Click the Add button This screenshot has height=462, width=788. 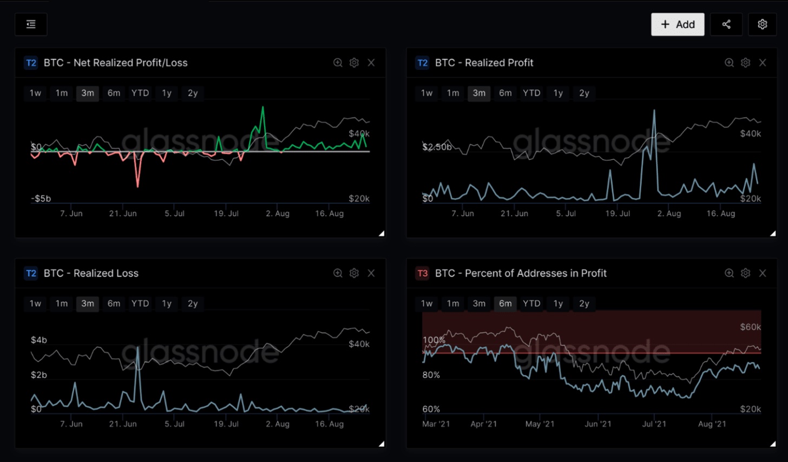click(678, 24)
